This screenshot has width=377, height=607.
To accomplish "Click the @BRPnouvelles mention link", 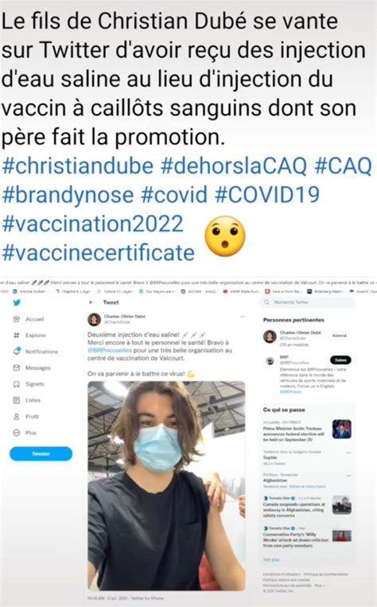I will point(110,350).
